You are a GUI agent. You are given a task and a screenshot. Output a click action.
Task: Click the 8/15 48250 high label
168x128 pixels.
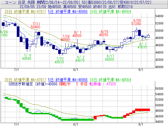pos(104,33)
